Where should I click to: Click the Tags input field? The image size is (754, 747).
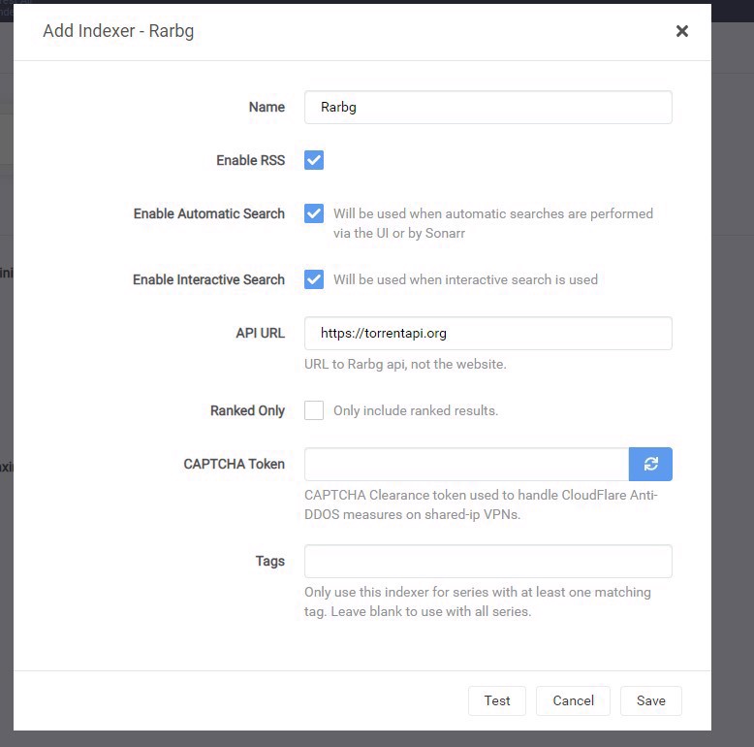point(488,561)
